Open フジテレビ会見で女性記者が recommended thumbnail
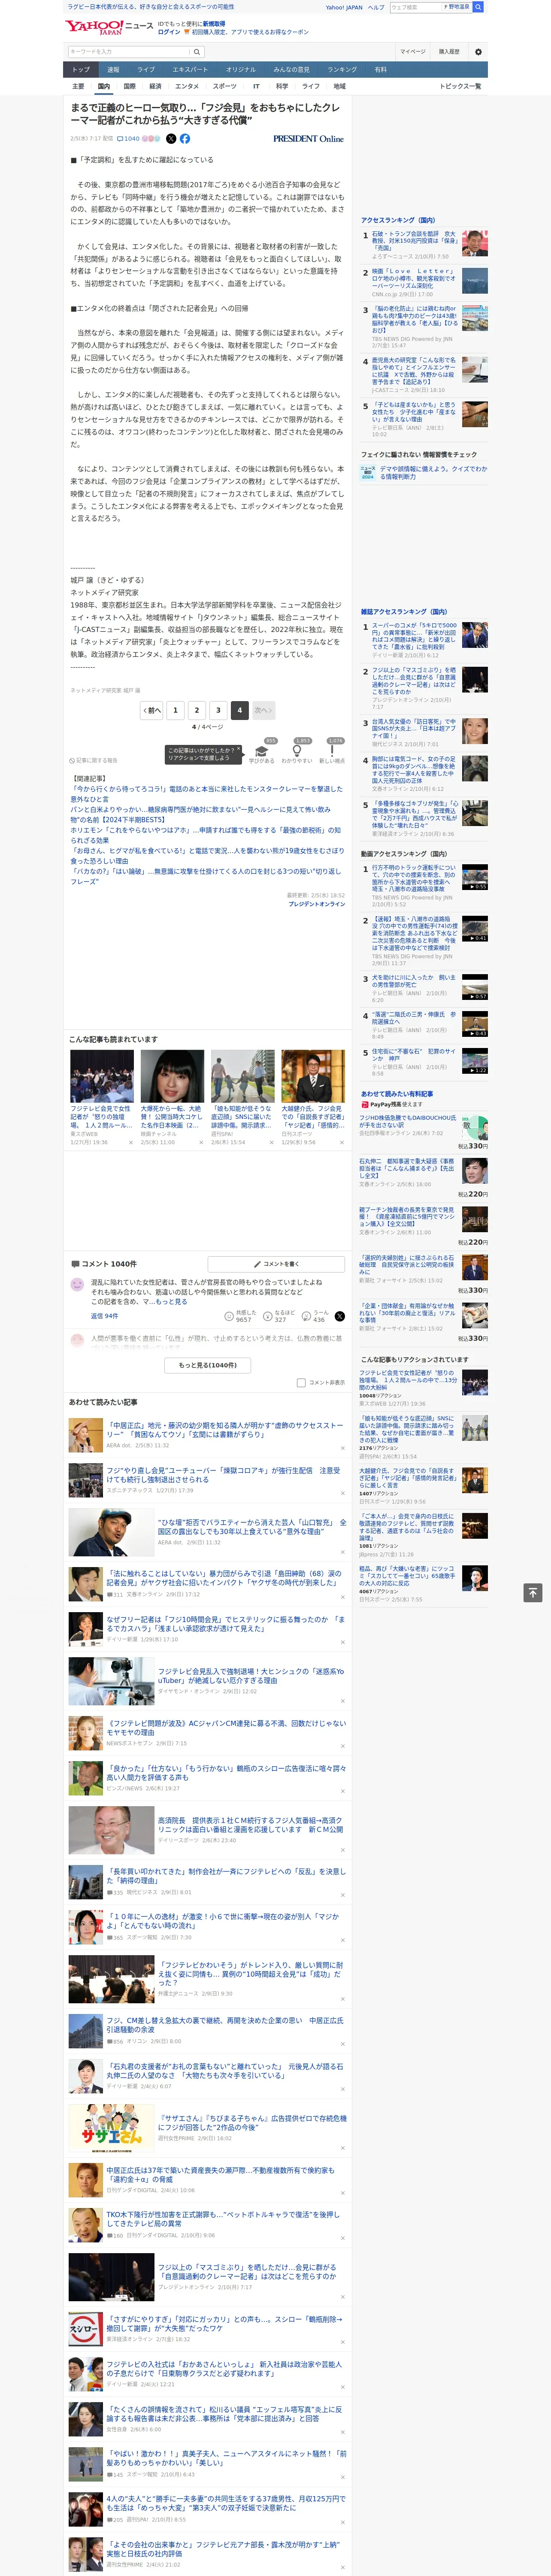 [102, 1076]
